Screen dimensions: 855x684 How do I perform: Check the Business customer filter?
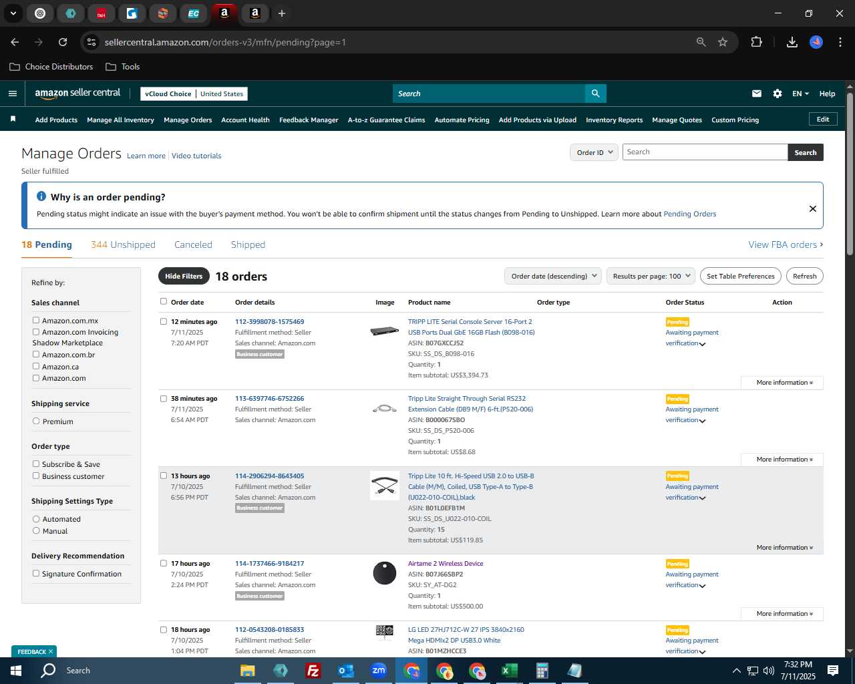click(36, 476)
